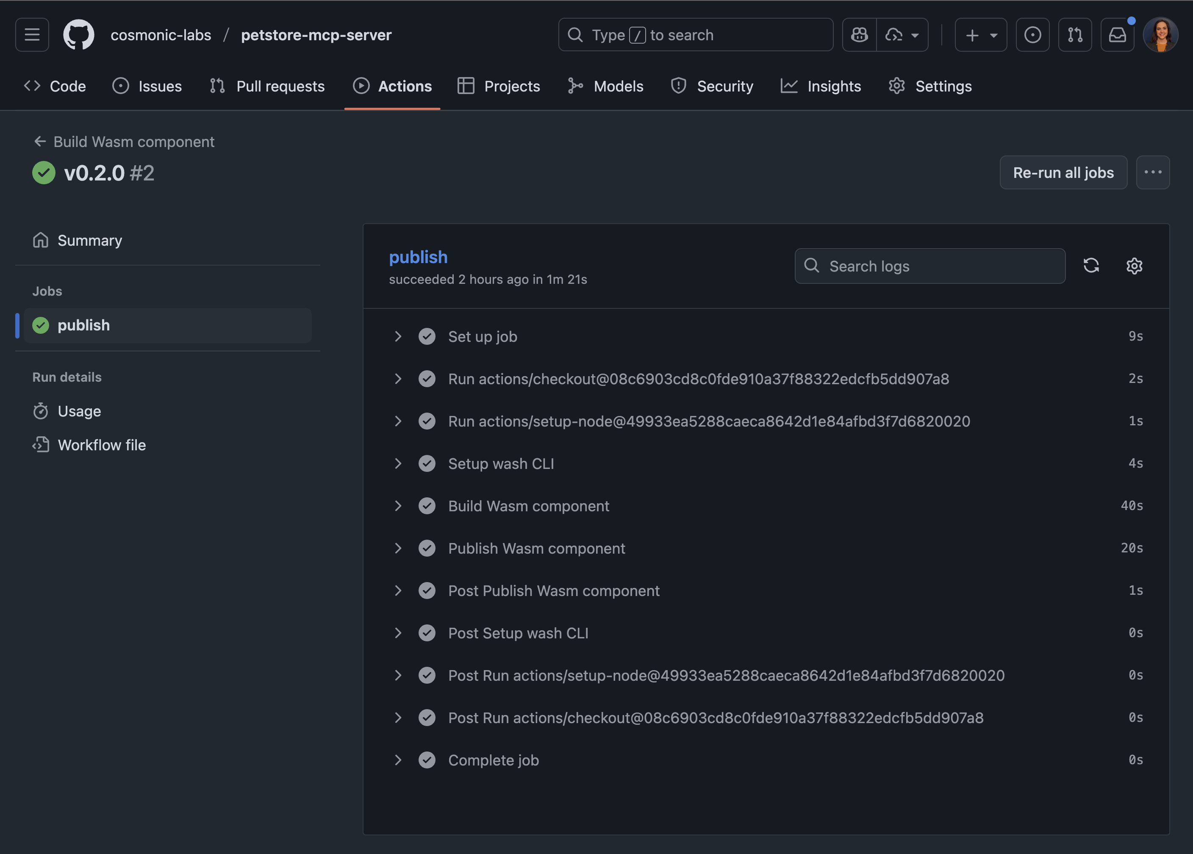Open Copilot chat icon in header

(859, 35)
